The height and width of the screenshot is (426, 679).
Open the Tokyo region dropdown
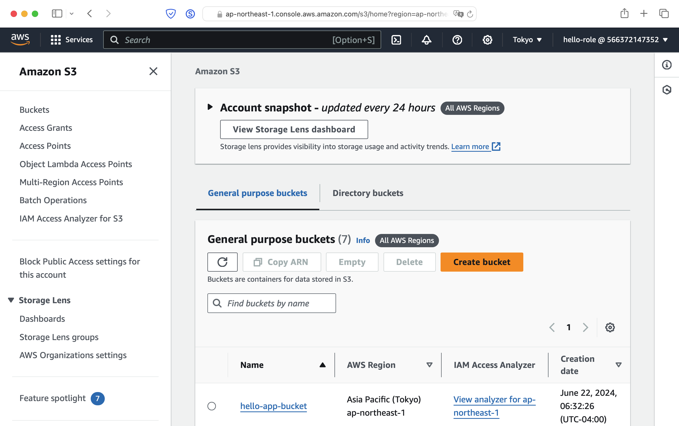click(527, 40)
